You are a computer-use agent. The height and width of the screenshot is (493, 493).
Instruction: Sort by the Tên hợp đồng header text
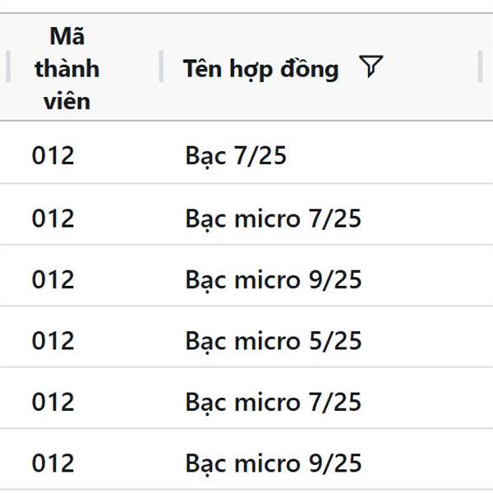pos(260,69)
